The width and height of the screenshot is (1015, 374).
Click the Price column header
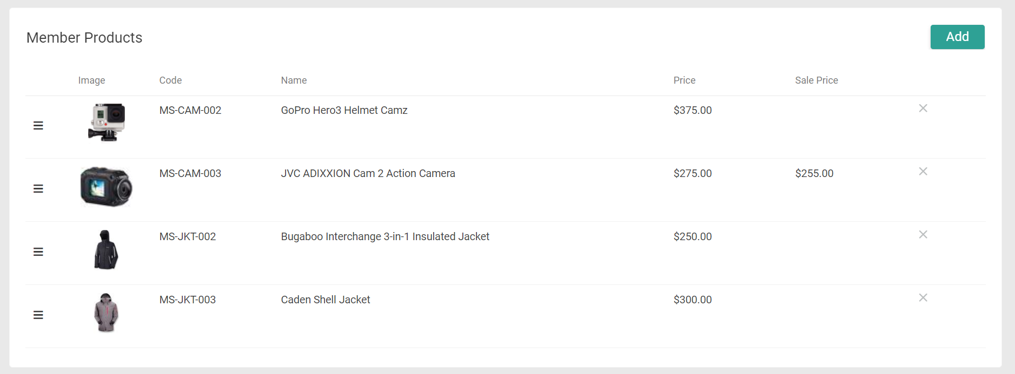click(684, 80)
